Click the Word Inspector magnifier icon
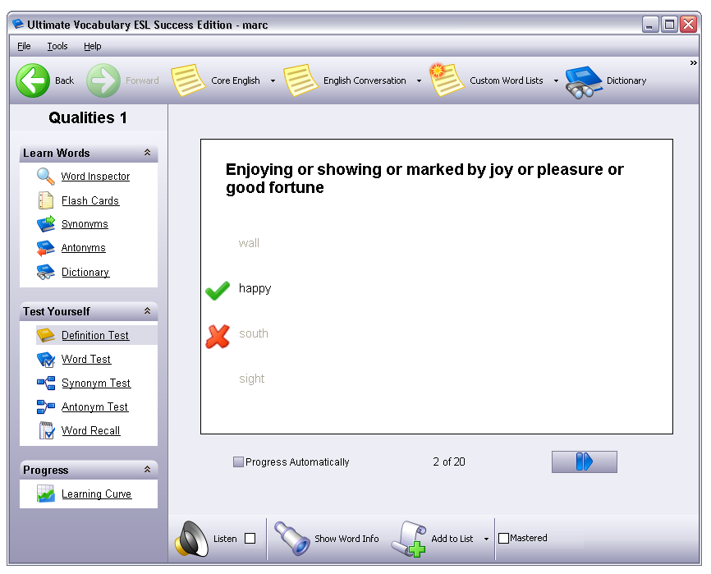The image size is (711, 574). coord(46,176)
